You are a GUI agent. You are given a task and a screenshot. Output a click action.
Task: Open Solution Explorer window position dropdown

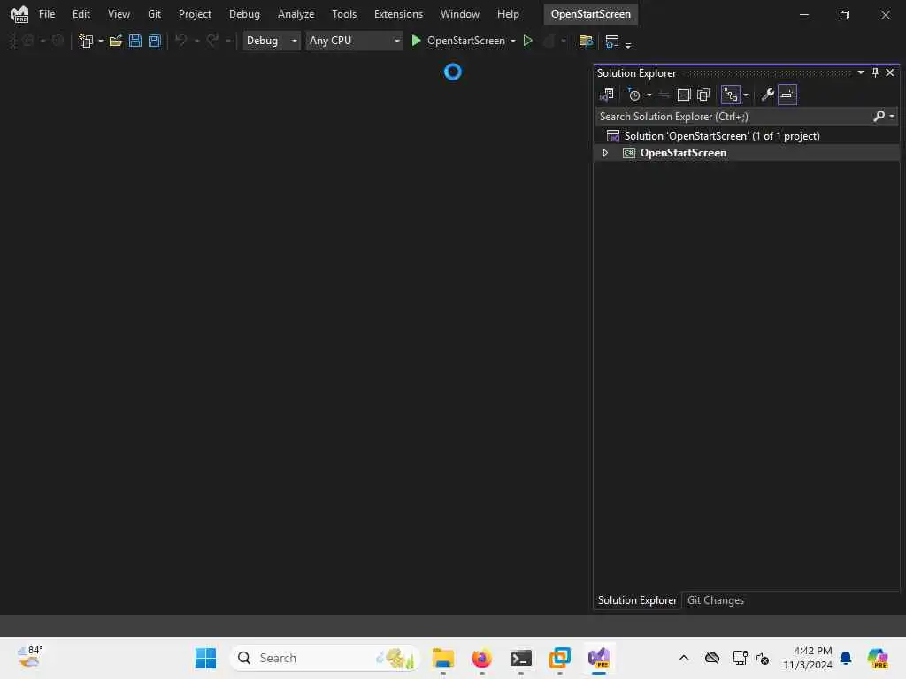click(x=861, y=72)
